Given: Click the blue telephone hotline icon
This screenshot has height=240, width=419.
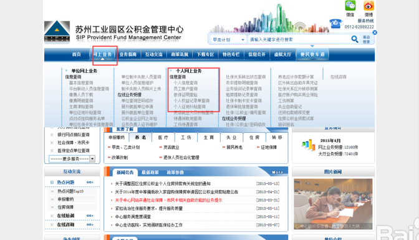Looking at the screenshot, I should pyautogui.click(x=335, y=24).
